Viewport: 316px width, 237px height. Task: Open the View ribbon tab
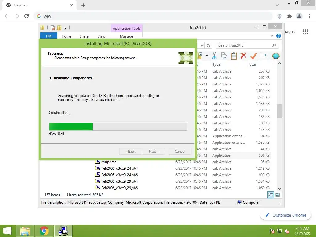[x=101, y=36]
